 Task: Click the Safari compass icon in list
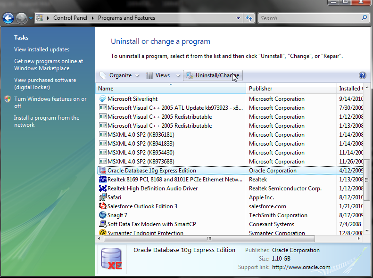point(102,197)
